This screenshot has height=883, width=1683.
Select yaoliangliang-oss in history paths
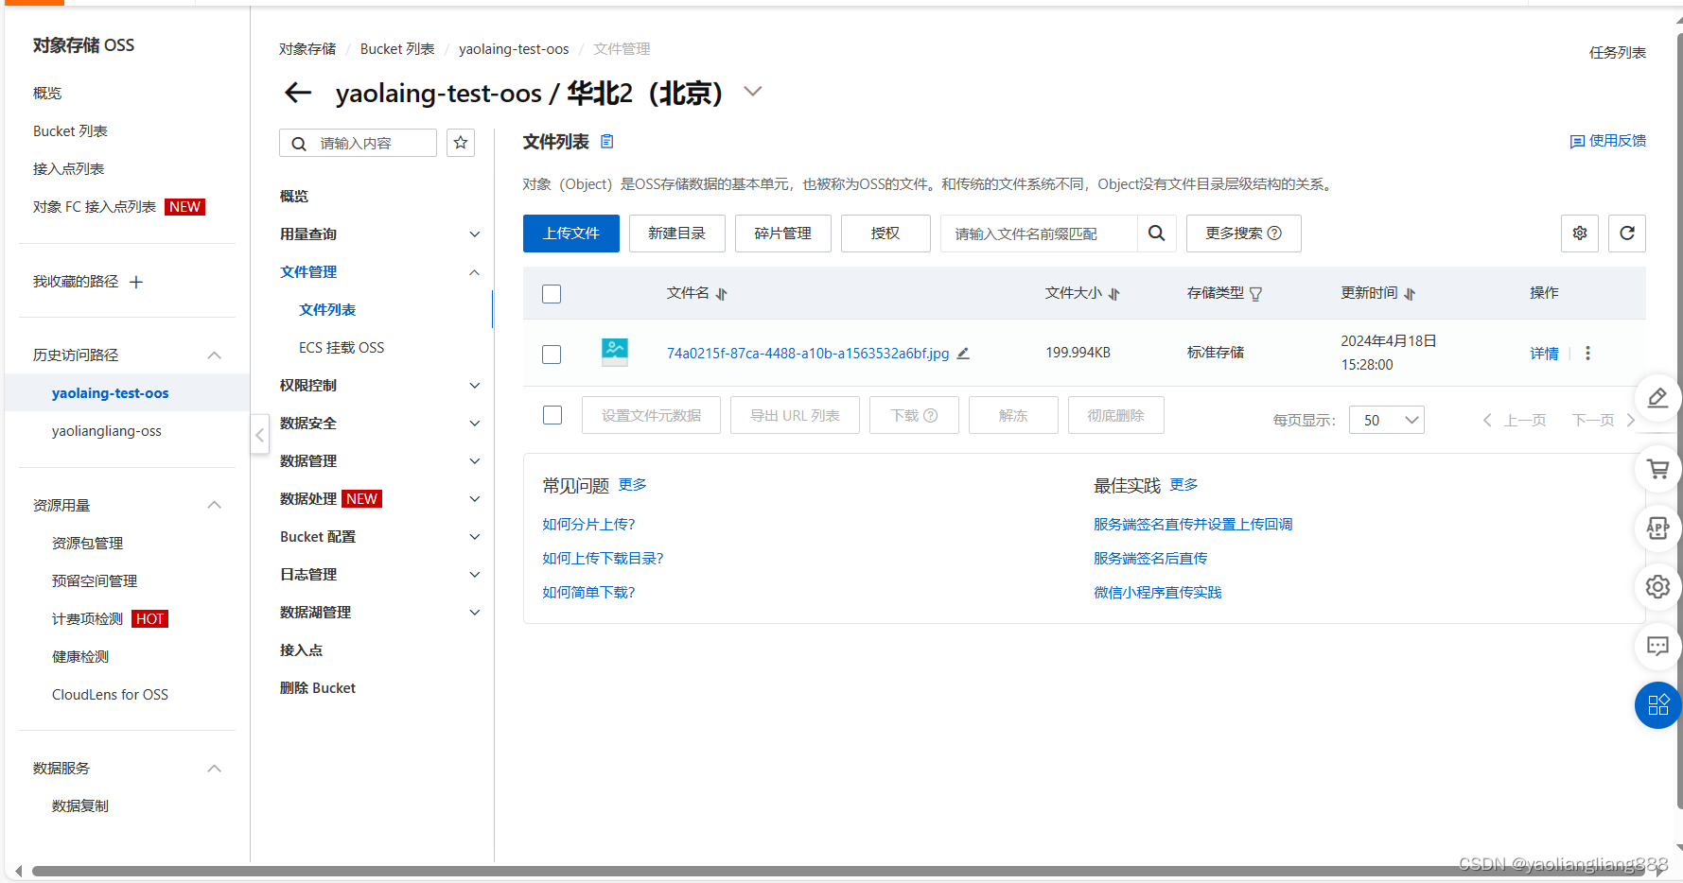pos(107,431)
